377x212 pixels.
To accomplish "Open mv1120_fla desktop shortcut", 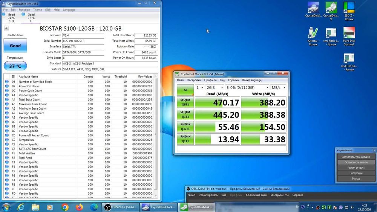I will coord(349,62).
